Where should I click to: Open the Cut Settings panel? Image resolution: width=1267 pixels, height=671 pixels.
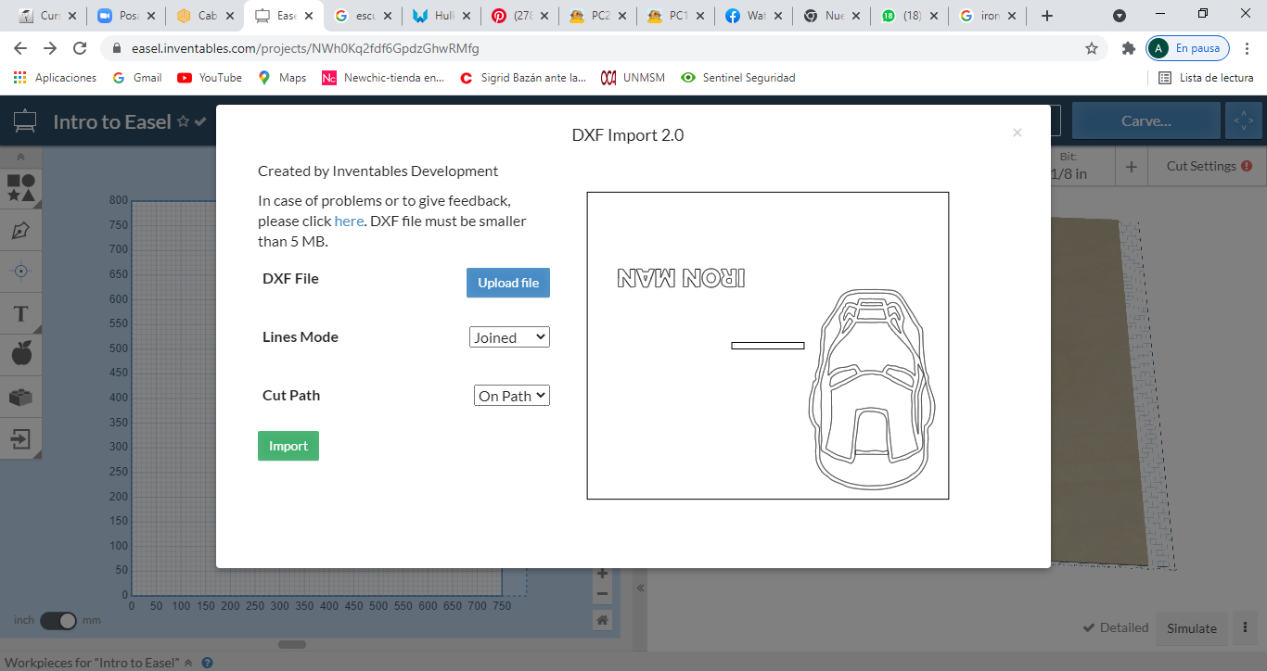point(1209,166)
